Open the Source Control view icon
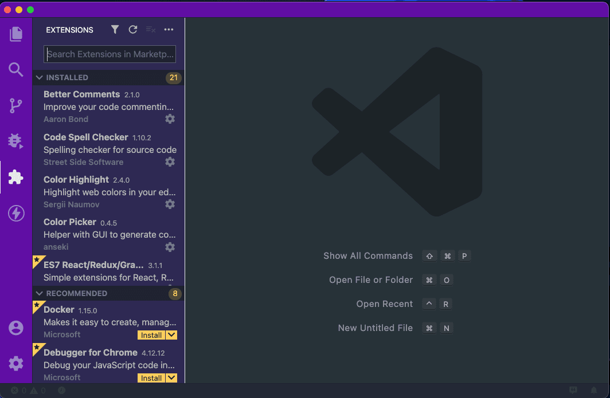Screen dimensions: 610x398 coord(16,105)
